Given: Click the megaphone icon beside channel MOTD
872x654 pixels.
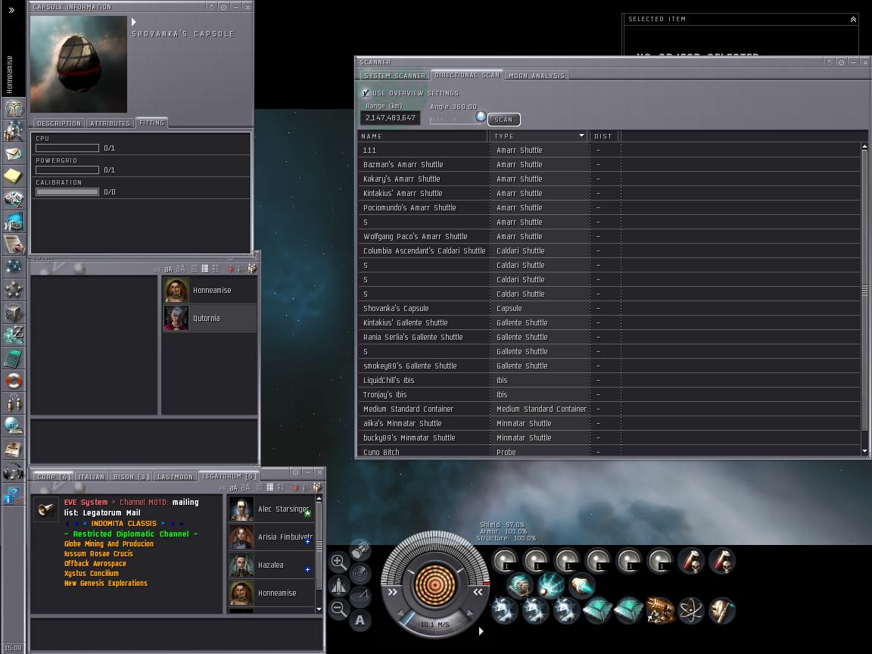Looking at the screenshot, I should (45, 509).
